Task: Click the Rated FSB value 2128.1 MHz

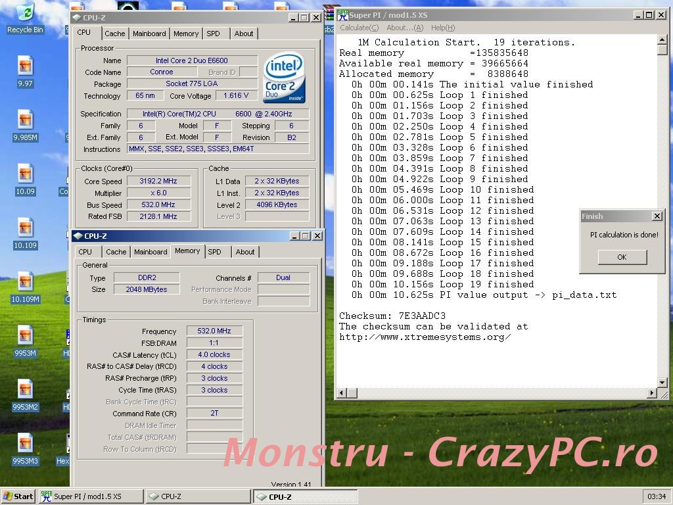Action: pyautogui.click(x=158, y=216)
